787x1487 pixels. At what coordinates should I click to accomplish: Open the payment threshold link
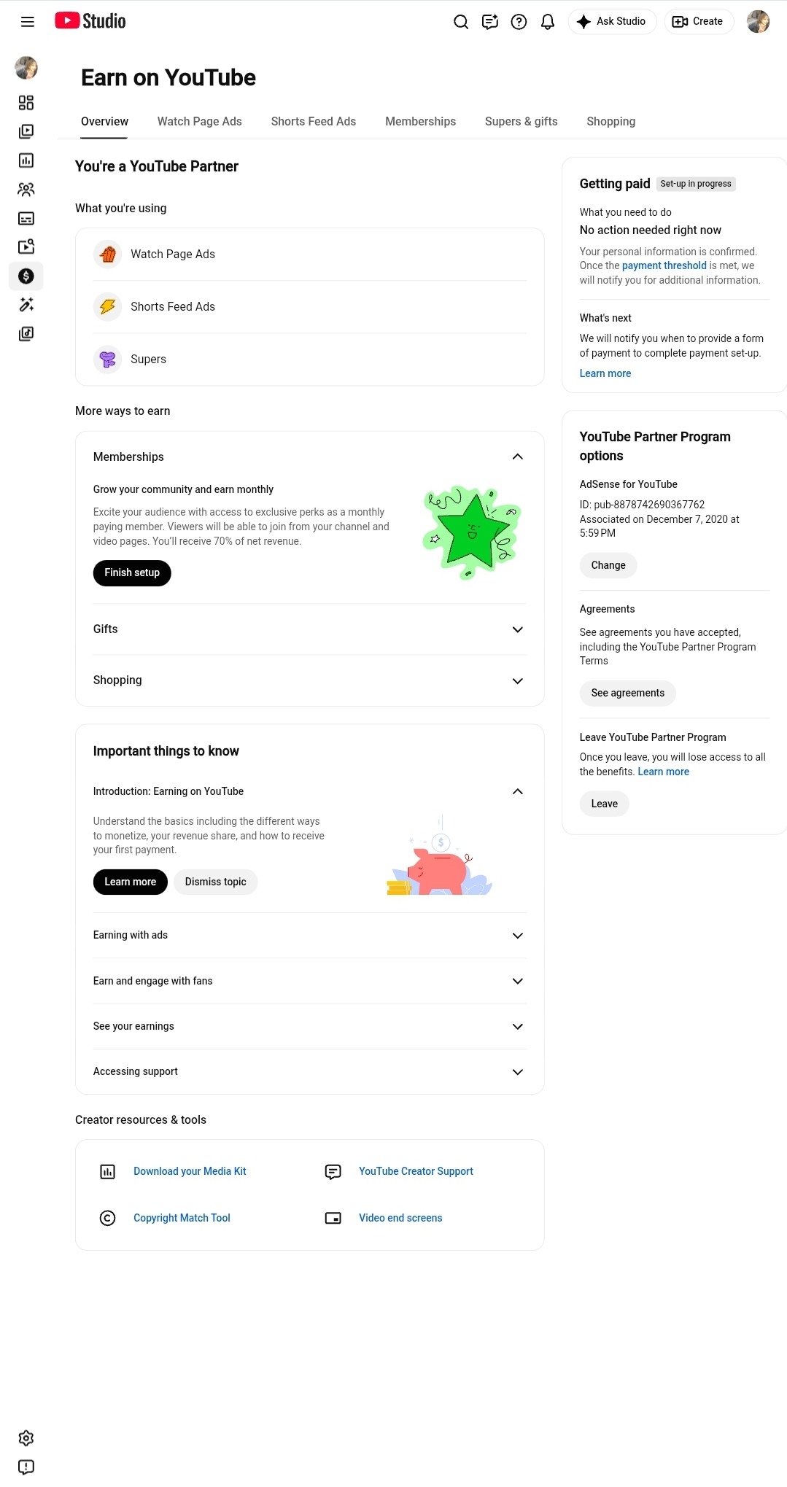(664, 266)
